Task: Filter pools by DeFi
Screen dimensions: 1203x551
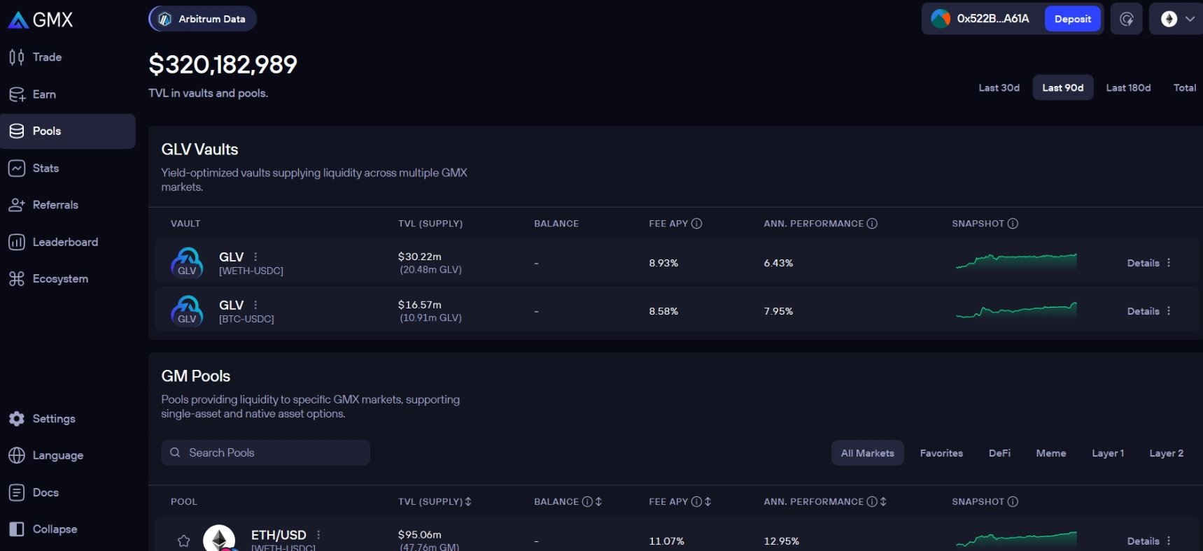Action: pyautogui.click(x=999, y=453)
